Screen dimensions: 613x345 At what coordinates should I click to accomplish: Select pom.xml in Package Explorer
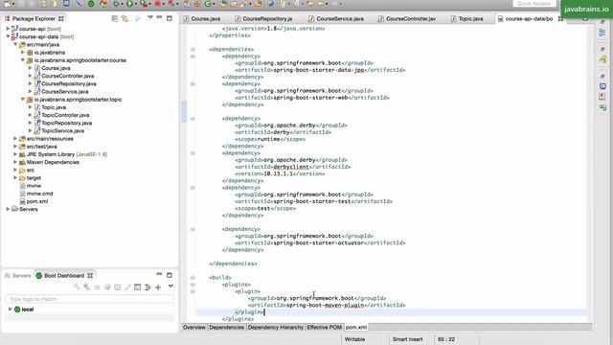37,201
